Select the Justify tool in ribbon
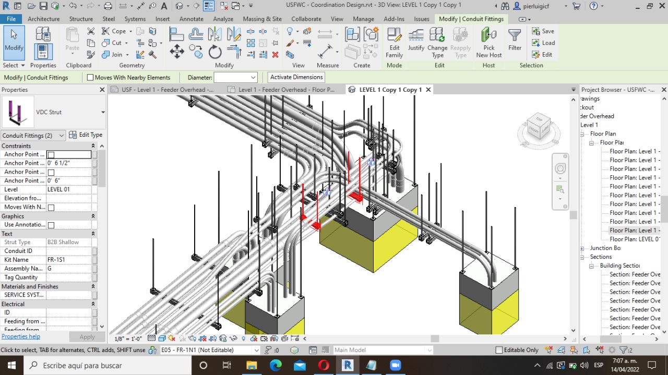The width and height of the screenshot is (668, 375). click(x=416, y=42)
